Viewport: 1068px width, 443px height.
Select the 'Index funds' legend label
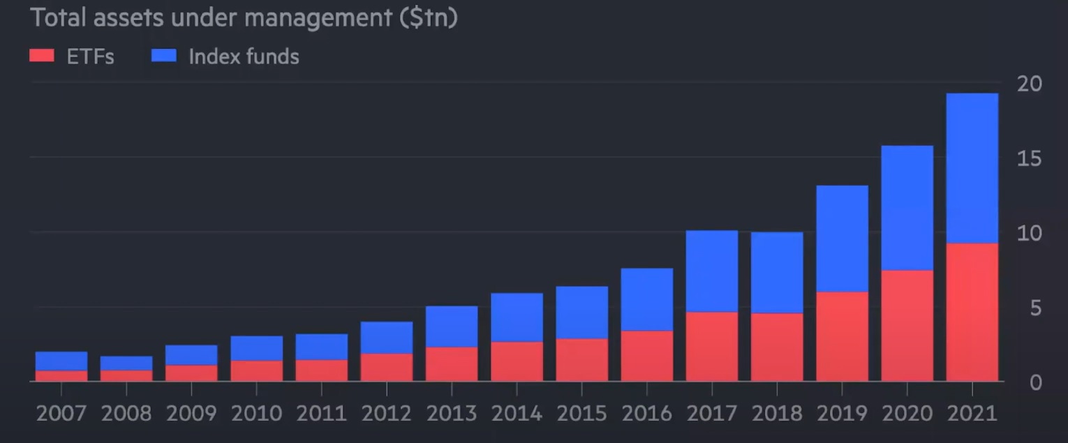(244, 57)
